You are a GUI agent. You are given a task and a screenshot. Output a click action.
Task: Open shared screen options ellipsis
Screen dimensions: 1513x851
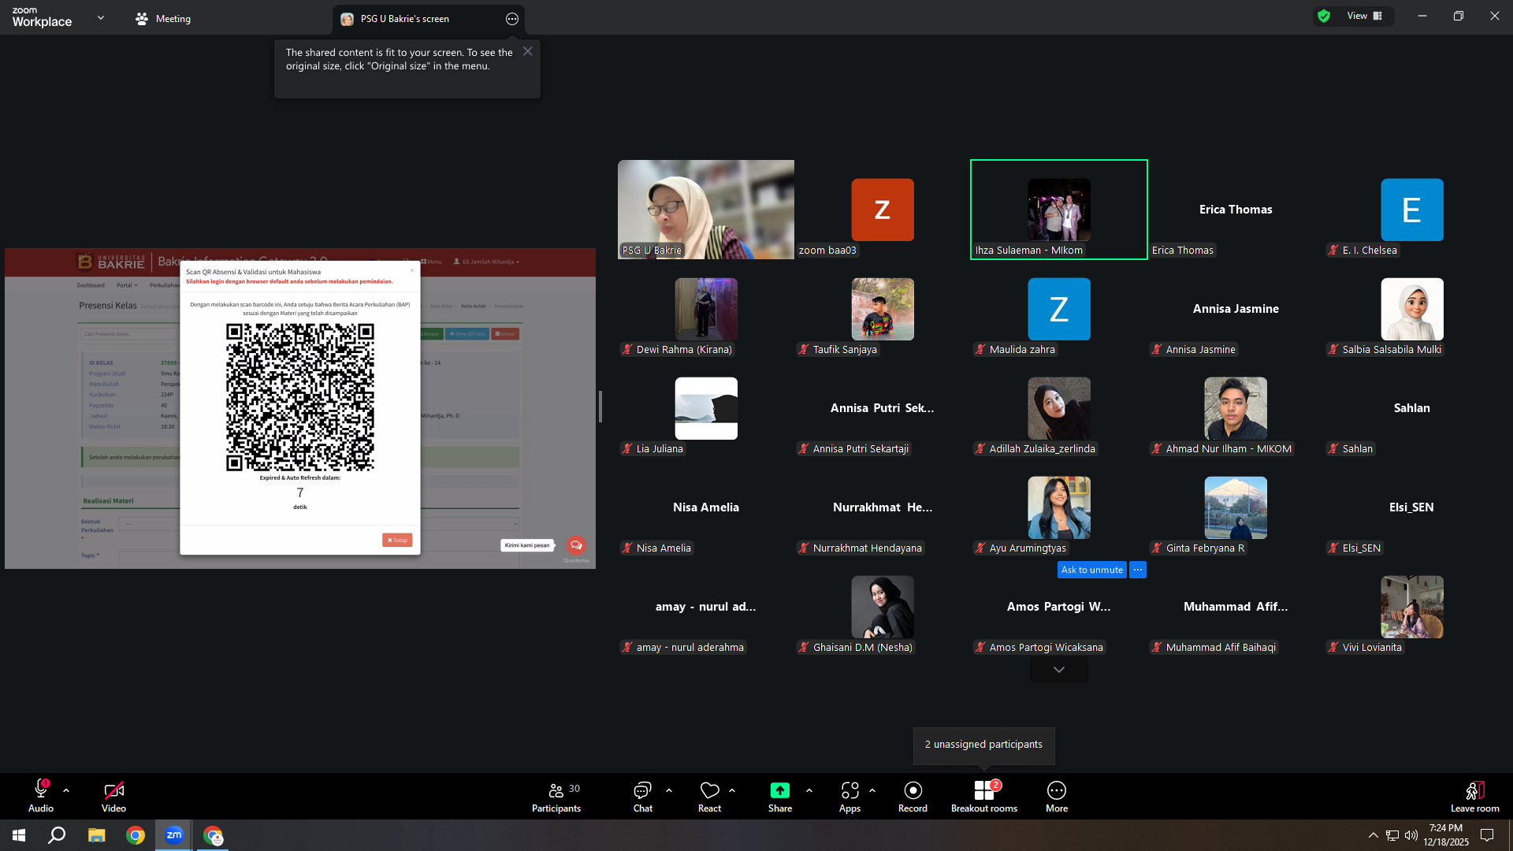(512, 19)
